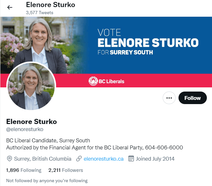
Task: Click 'Not followed by anyone you're following'
Action: point(47,181)
